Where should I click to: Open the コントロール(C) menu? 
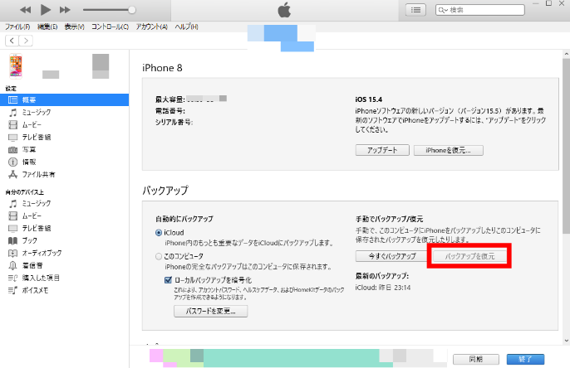click(110, 27)
